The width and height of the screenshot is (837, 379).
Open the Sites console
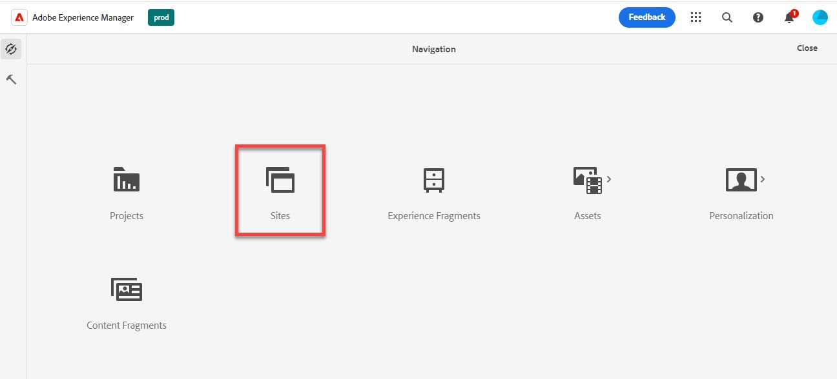click(x=280, y=190)
